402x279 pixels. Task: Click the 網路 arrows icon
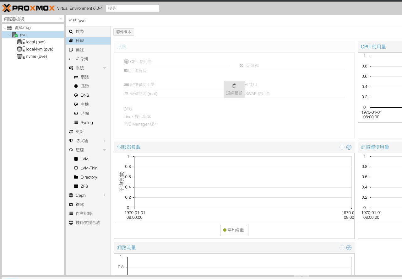click(76, 77)
